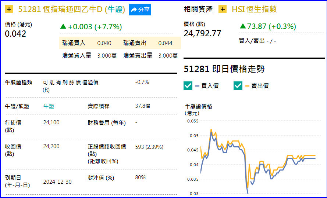The width and height of the screenshot is (327, 198).
Task: Click the 51281 即日價格走勢 chart heading
Action: (224, 69)
